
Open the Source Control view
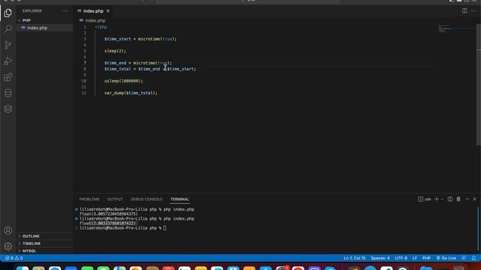pyautogui.click(x=8, y=45)
